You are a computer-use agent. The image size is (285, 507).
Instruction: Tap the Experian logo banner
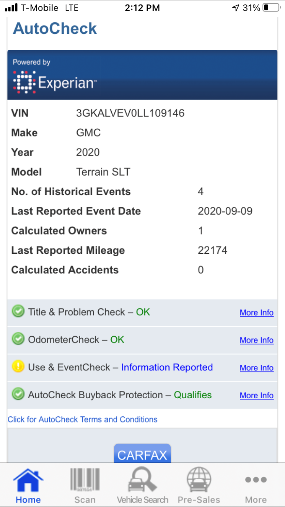tap(142, 75)
